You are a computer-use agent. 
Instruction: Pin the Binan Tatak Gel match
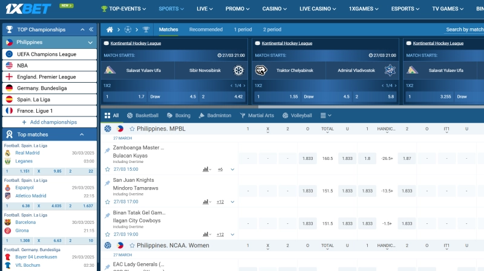(x=107, y=215)
